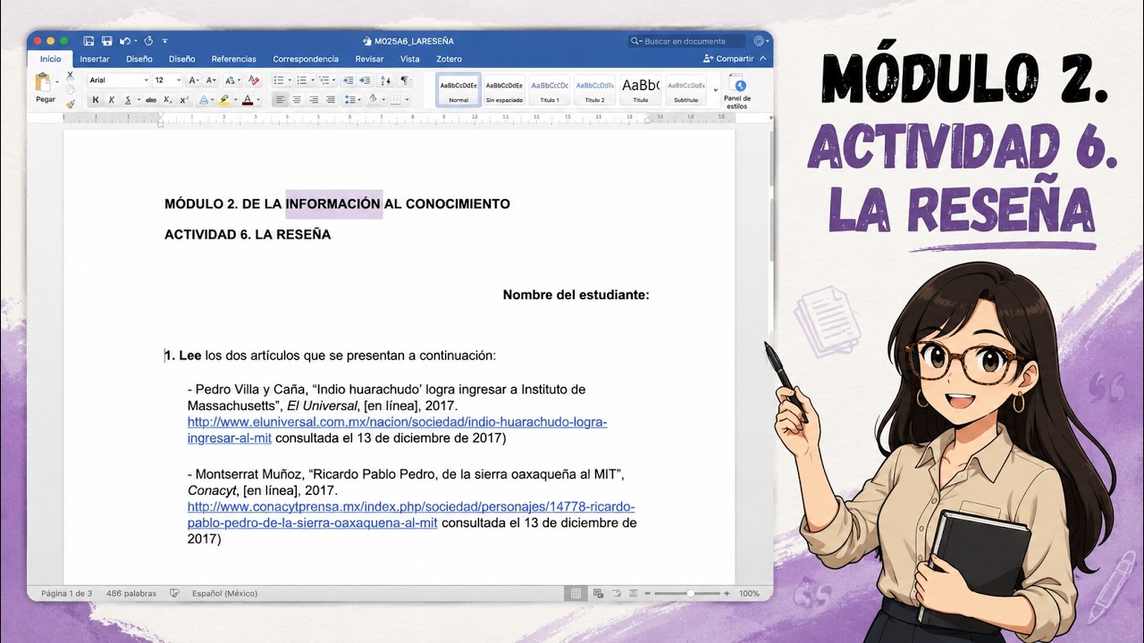
Task: Apply the Título 1 style
Action: point(550,90)
